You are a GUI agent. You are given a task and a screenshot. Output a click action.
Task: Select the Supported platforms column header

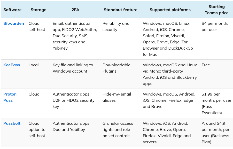170,10
